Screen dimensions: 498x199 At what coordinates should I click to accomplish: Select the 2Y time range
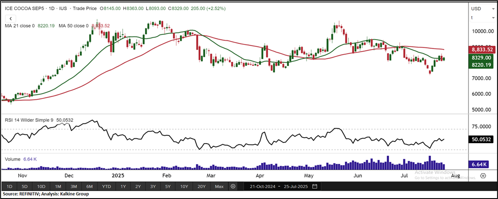tap(138, 186)
